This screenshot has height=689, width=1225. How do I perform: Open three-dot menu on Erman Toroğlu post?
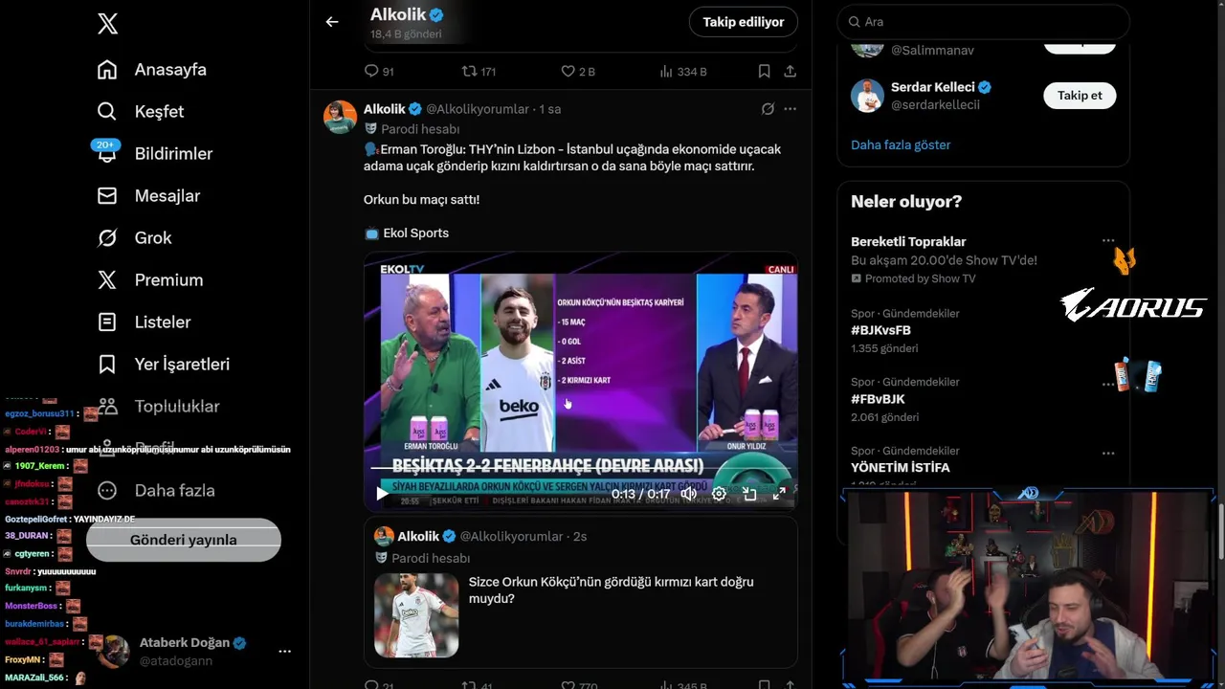(790, 109)
